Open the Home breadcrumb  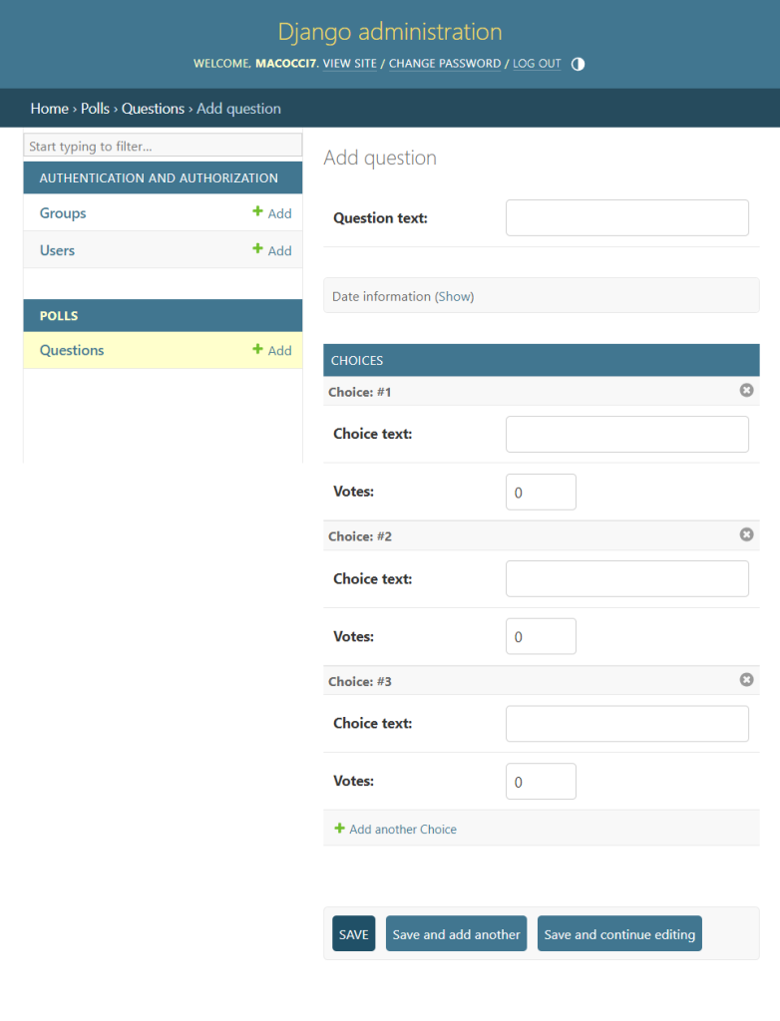point(49,109)
